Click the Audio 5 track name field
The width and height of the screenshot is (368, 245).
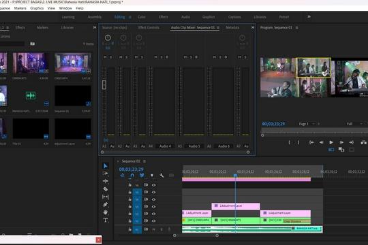click(194, 146)
